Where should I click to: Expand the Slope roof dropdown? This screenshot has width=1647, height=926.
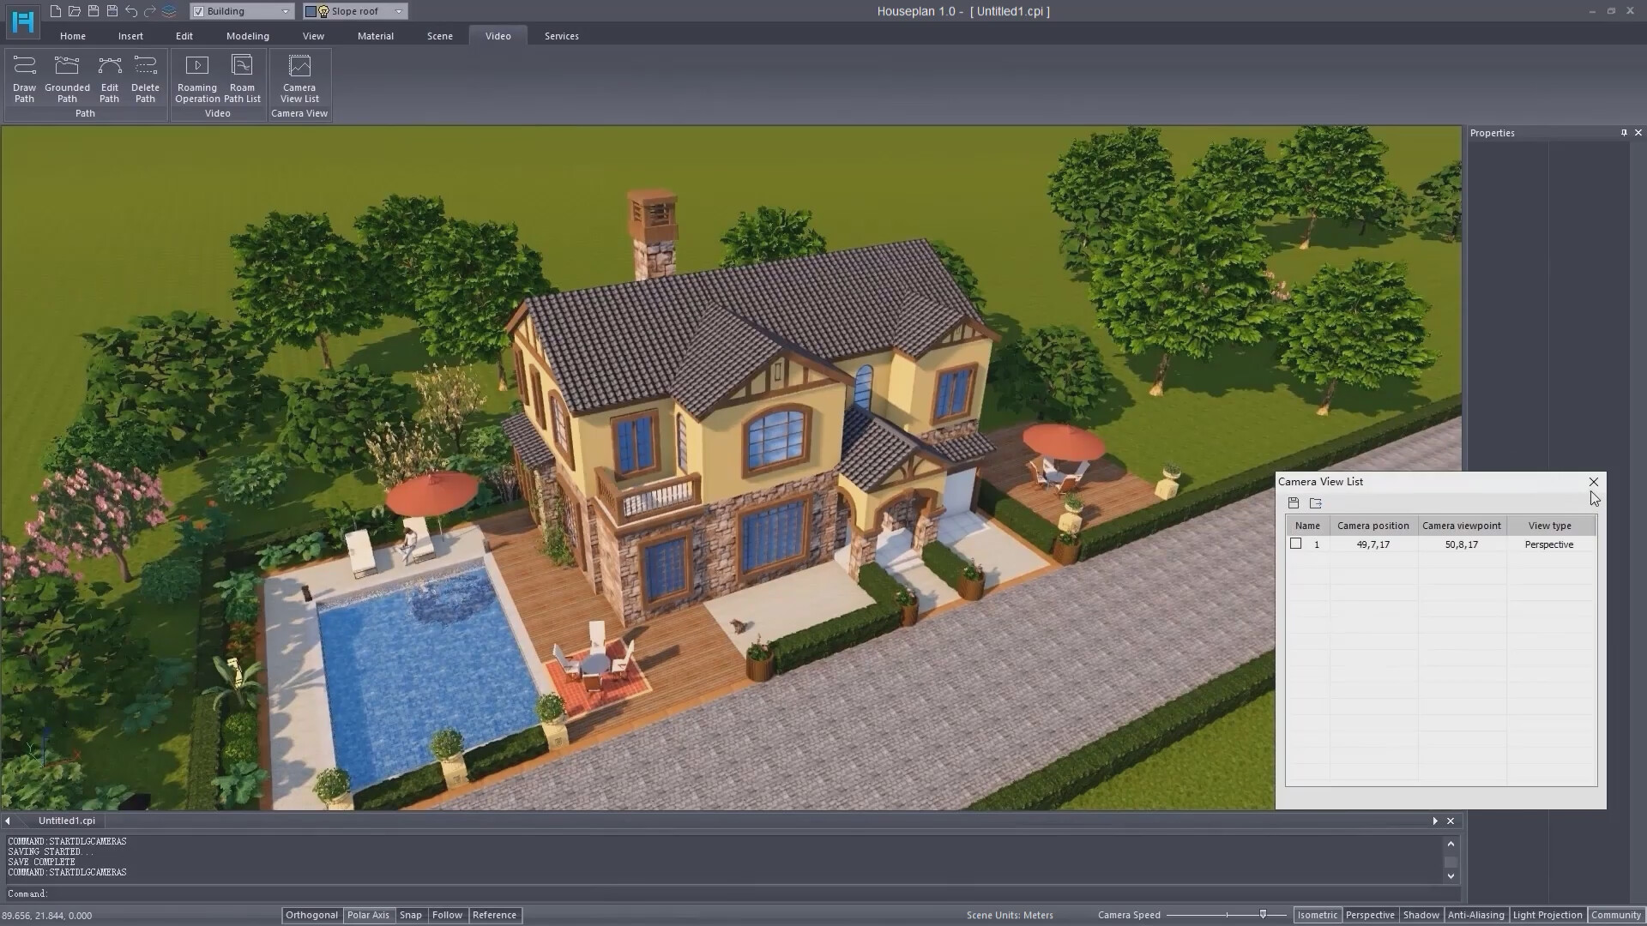coord(398,11)
